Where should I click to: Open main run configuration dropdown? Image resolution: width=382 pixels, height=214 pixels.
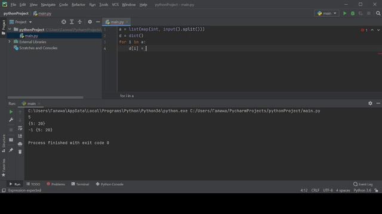326,13
